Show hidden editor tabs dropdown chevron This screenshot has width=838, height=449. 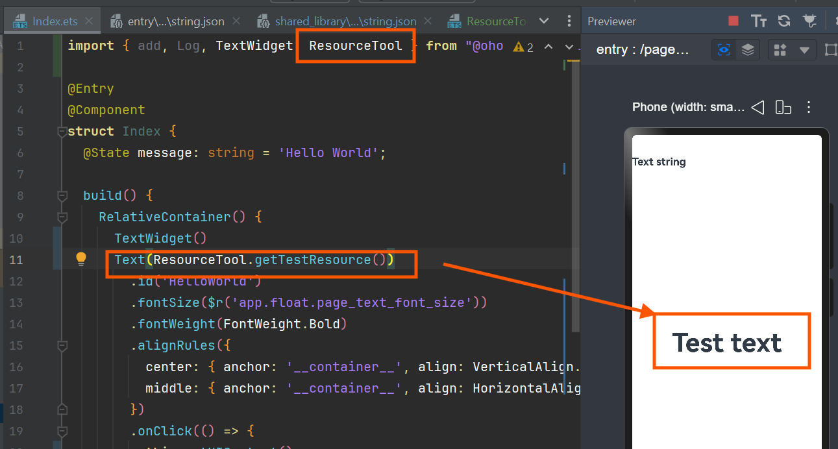tap(544, 21)
